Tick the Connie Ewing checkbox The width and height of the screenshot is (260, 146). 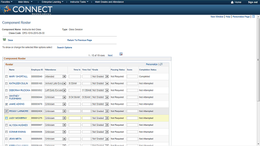point(6,132)
